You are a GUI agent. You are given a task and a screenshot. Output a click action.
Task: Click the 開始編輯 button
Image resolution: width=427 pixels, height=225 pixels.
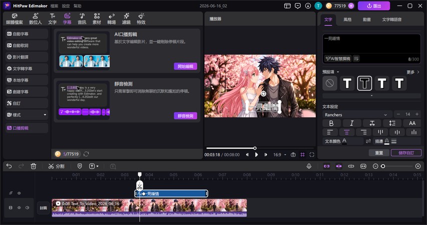click(185, 66)
